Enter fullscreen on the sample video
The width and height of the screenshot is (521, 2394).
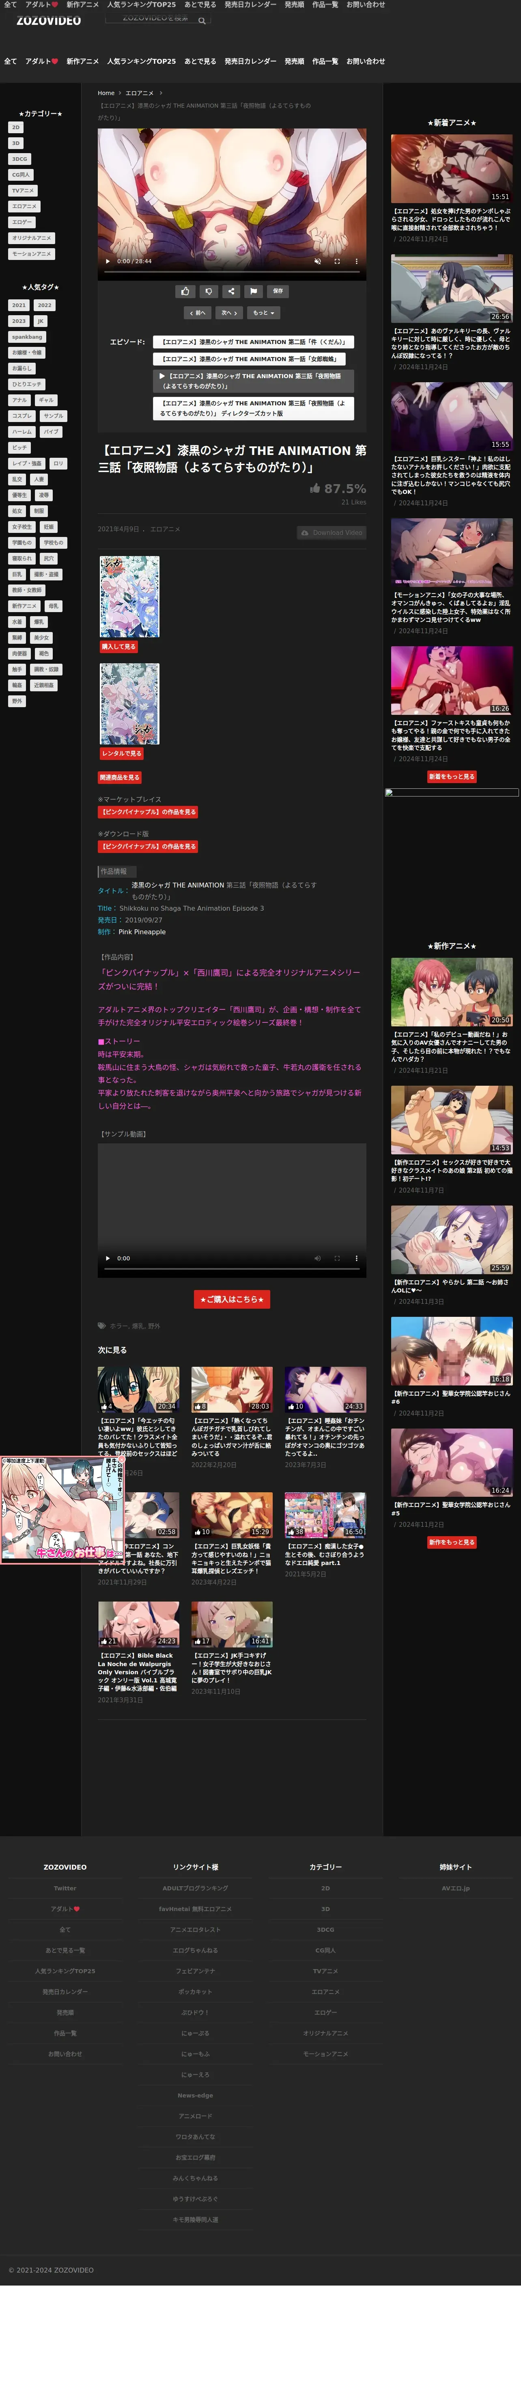(x=336, y=1258)
